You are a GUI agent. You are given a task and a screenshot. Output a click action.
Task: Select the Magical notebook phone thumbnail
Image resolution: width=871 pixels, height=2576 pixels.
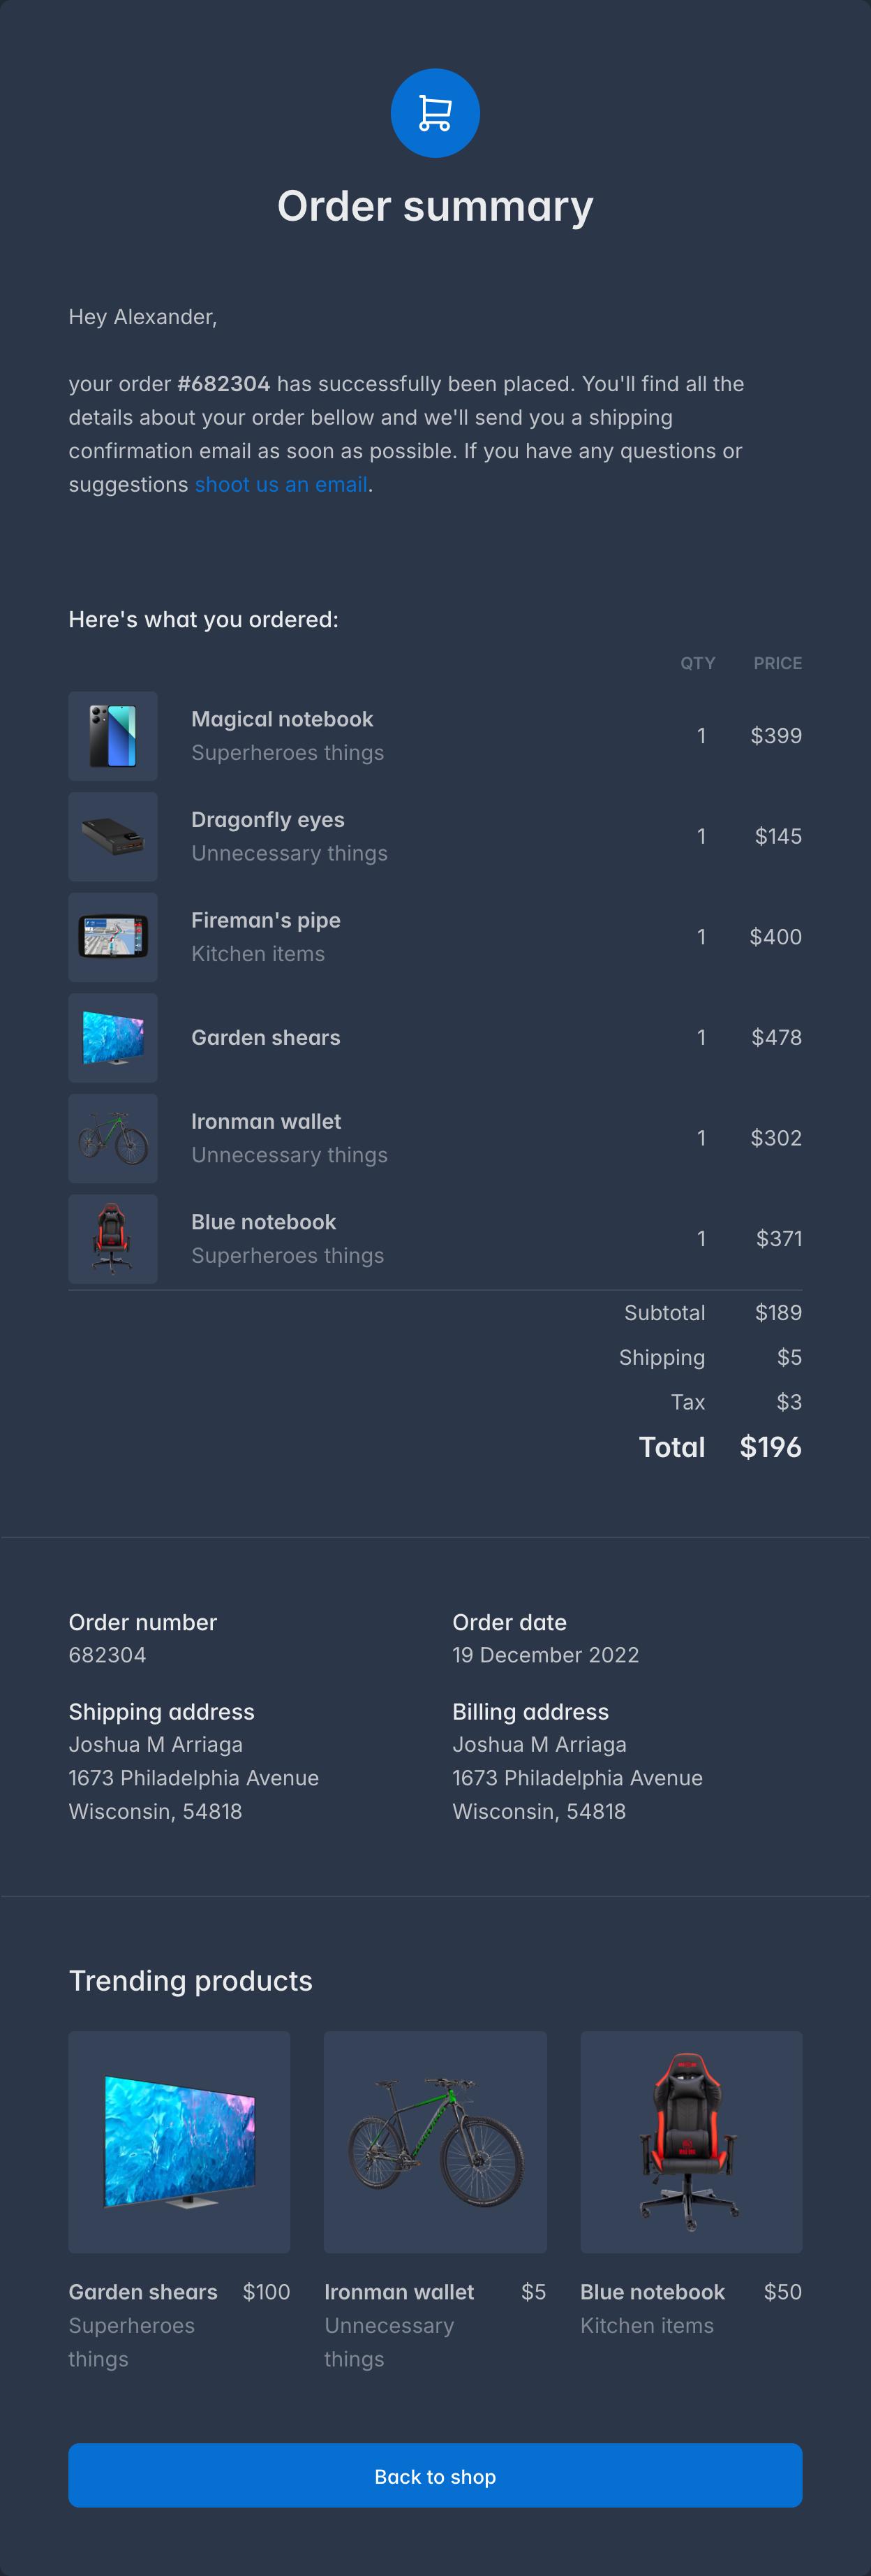tap(113, 736)
